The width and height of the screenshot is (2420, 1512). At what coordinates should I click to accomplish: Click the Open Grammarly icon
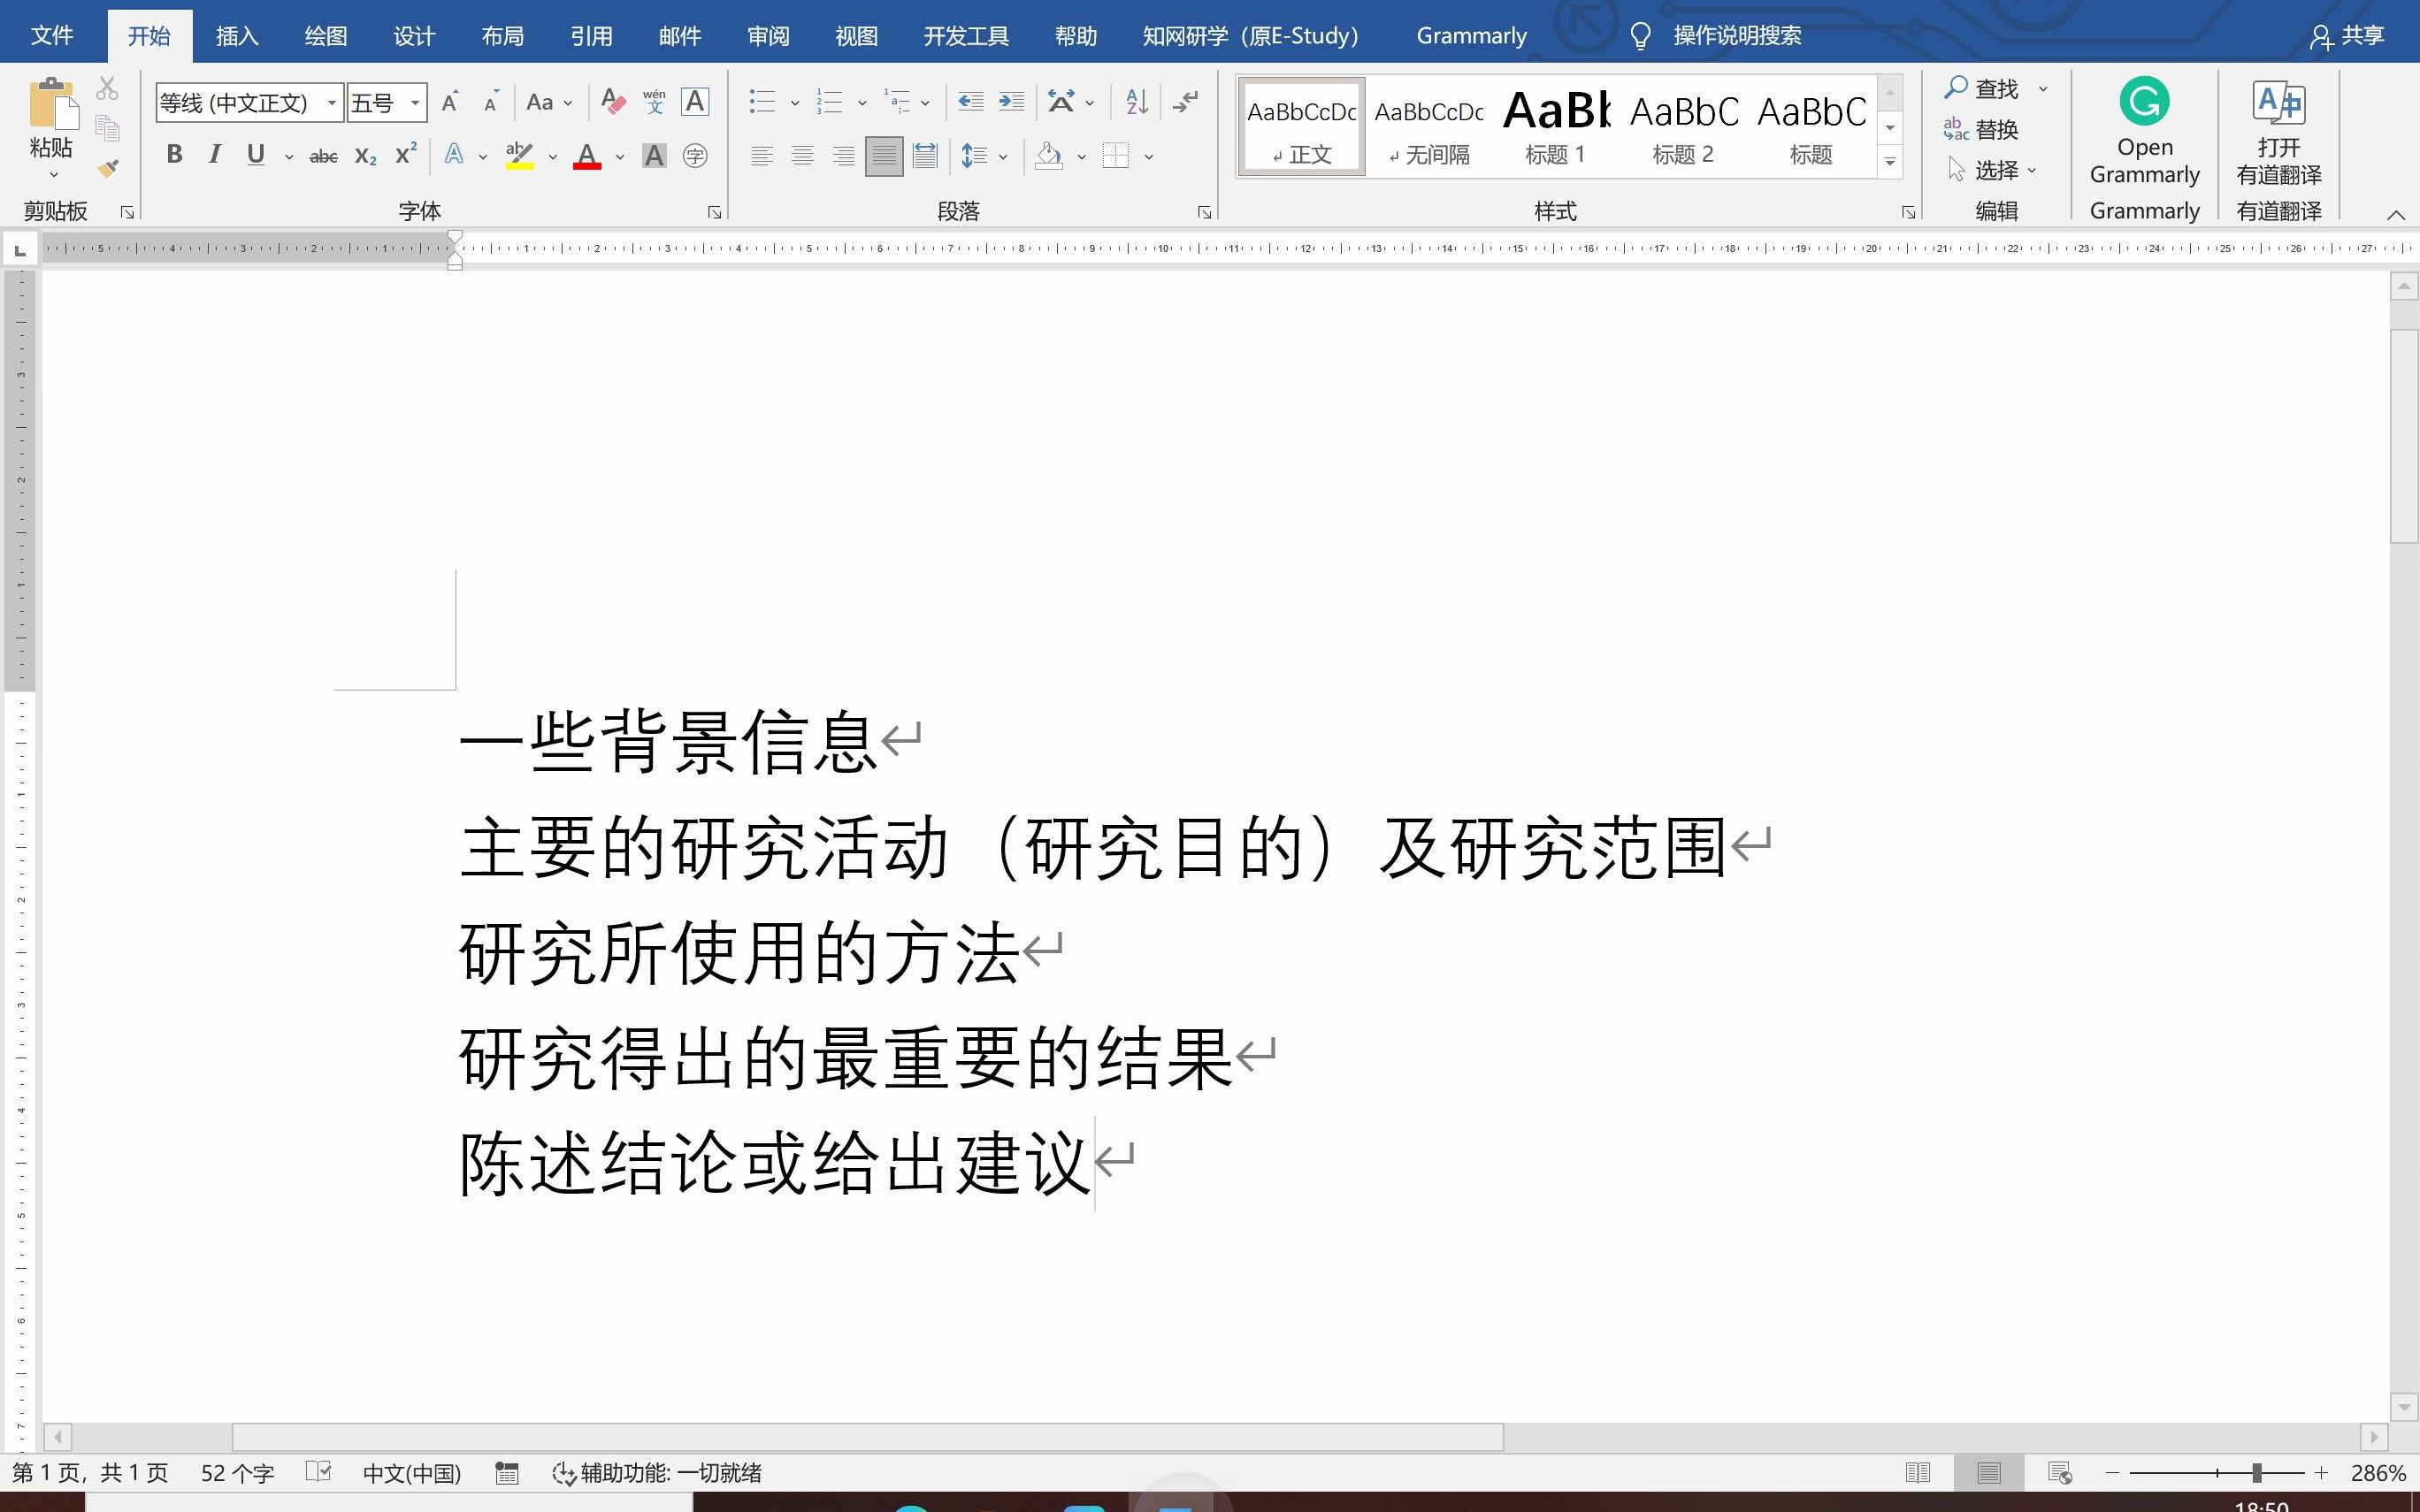tap(2144, 102)
